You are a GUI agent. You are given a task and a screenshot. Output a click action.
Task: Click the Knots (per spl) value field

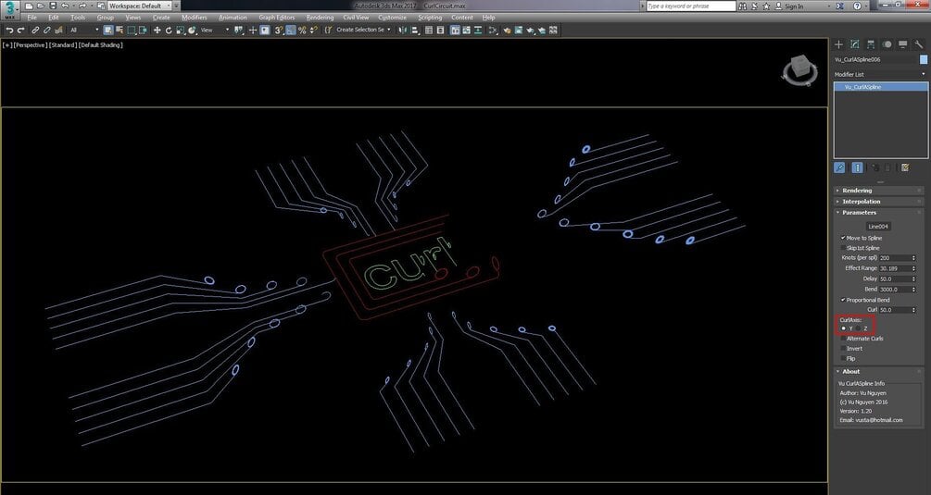pyautogui.click(x=894, y=258)
